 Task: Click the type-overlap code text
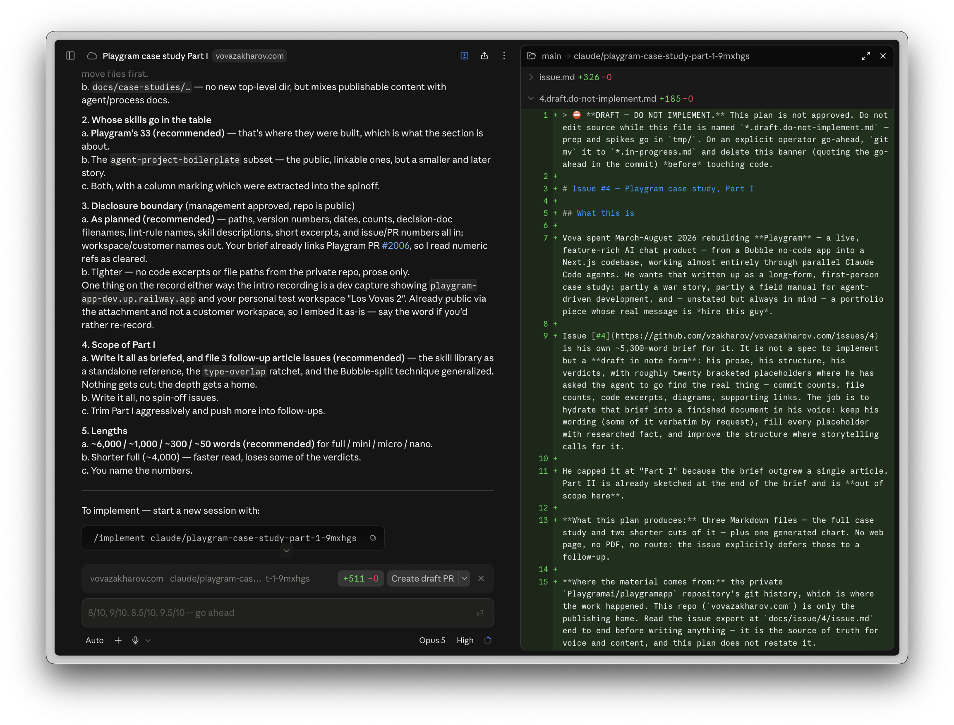click(x=235, y=371)
